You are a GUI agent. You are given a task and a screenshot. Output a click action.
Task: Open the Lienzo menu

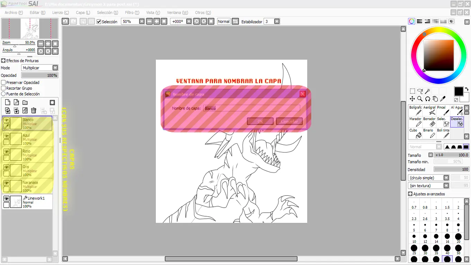coord(61,13)
